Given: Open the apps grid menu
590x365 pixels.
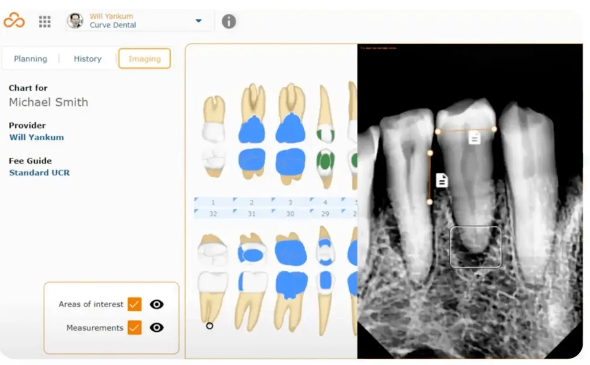Looking at the screenshot, I should [x=44, y=21].
